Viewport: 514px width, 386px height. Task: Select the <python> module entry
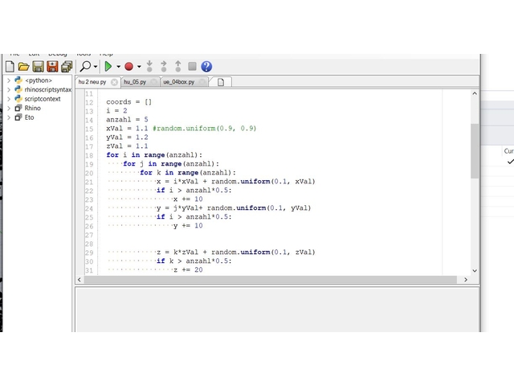tap(39, 80)
